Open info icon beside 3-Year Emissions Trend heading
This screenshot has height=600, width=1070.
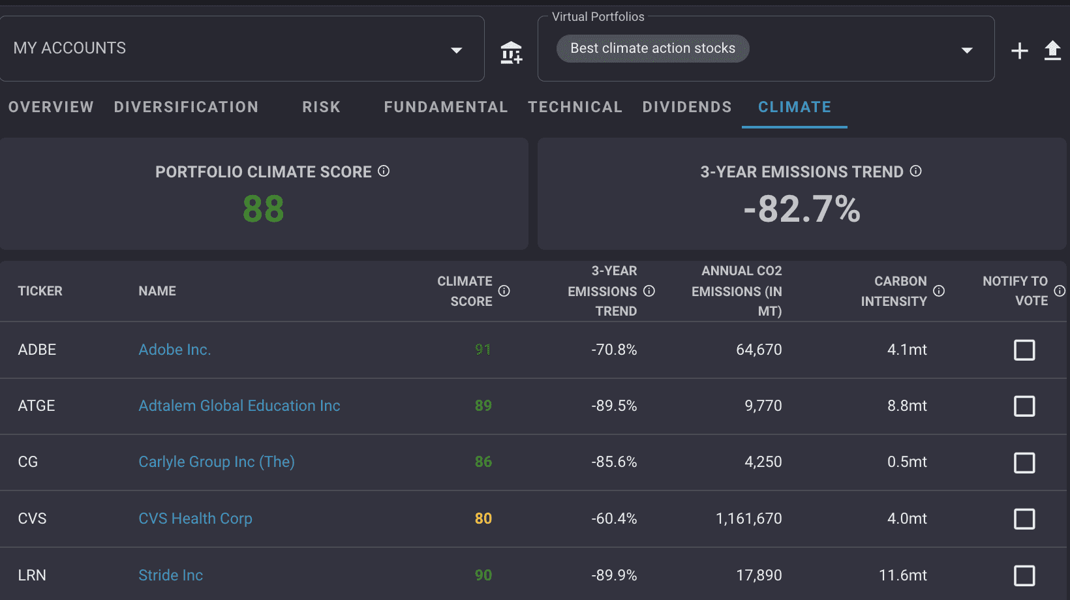point(916,171)
